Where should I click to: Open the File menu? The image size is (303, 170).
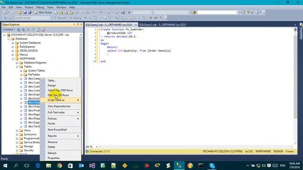pos(3,7)
